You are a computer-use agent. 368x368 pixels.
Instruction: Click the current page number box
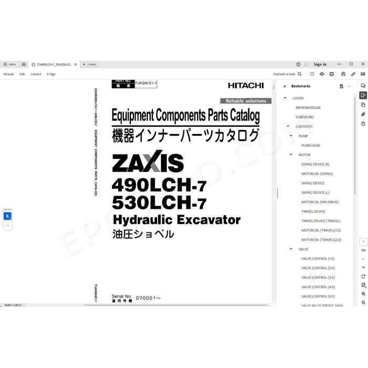(363, 242)
